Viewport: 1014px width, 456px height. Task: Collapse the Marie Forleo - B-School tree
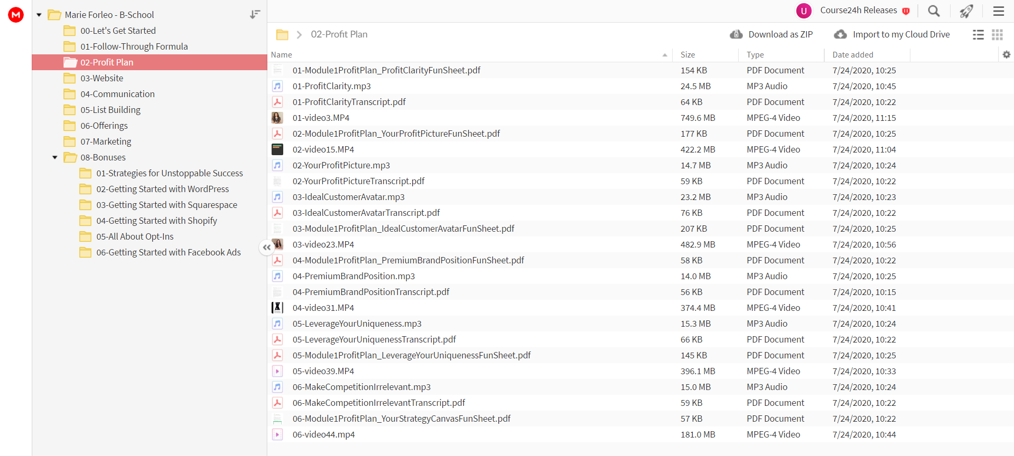click(39, 15)
